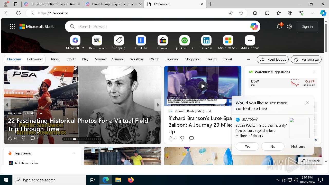Open the Money category

point(100,59)
